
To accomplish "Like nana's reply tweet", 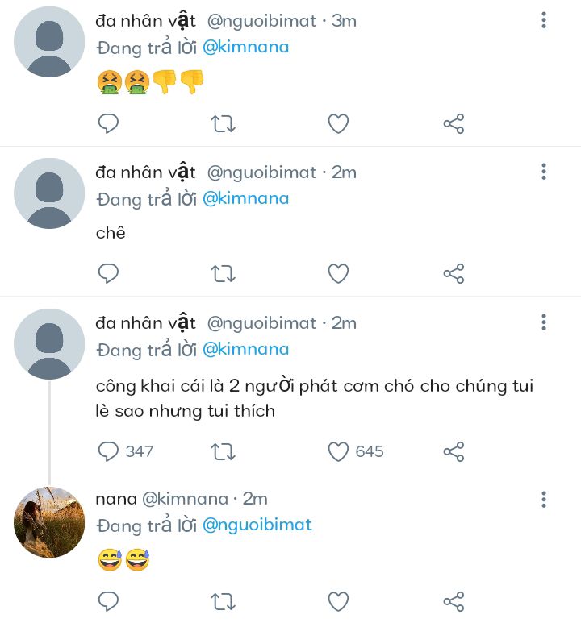I will (x=338, y=601).
